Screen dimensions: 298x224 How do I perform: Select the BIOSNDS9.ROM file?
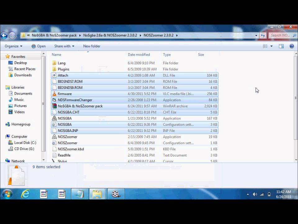(x=134, y=88)
